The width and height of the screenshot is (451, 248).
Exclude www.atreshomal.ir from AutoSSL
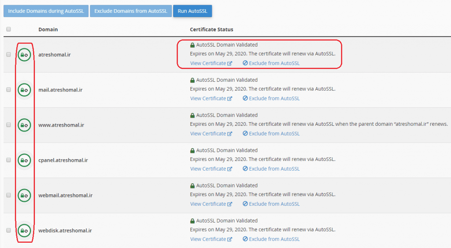pyautogui.click(x=271, y=134)
